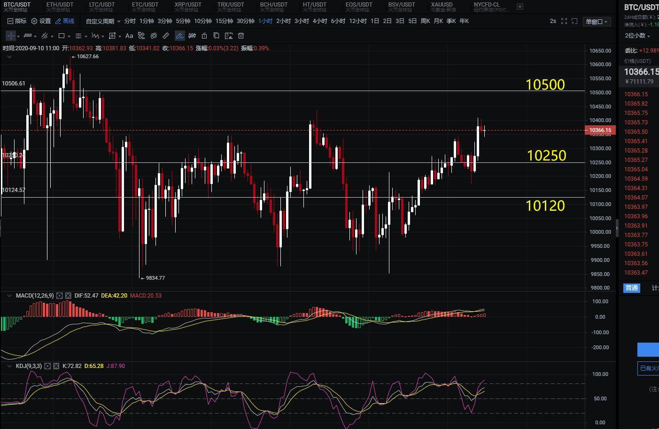
Task: Select the rectangle shape tool
Action: click(x=62, y=36)
